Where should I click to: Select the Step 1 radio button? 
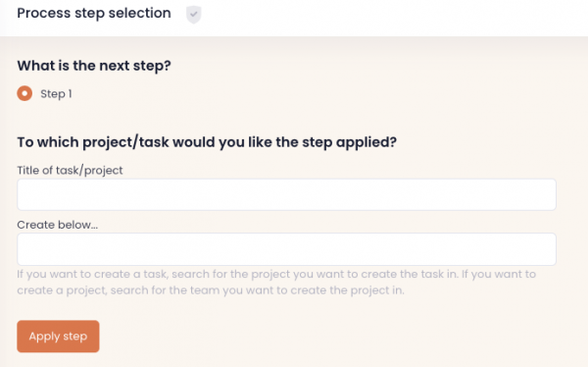point(24,93)
